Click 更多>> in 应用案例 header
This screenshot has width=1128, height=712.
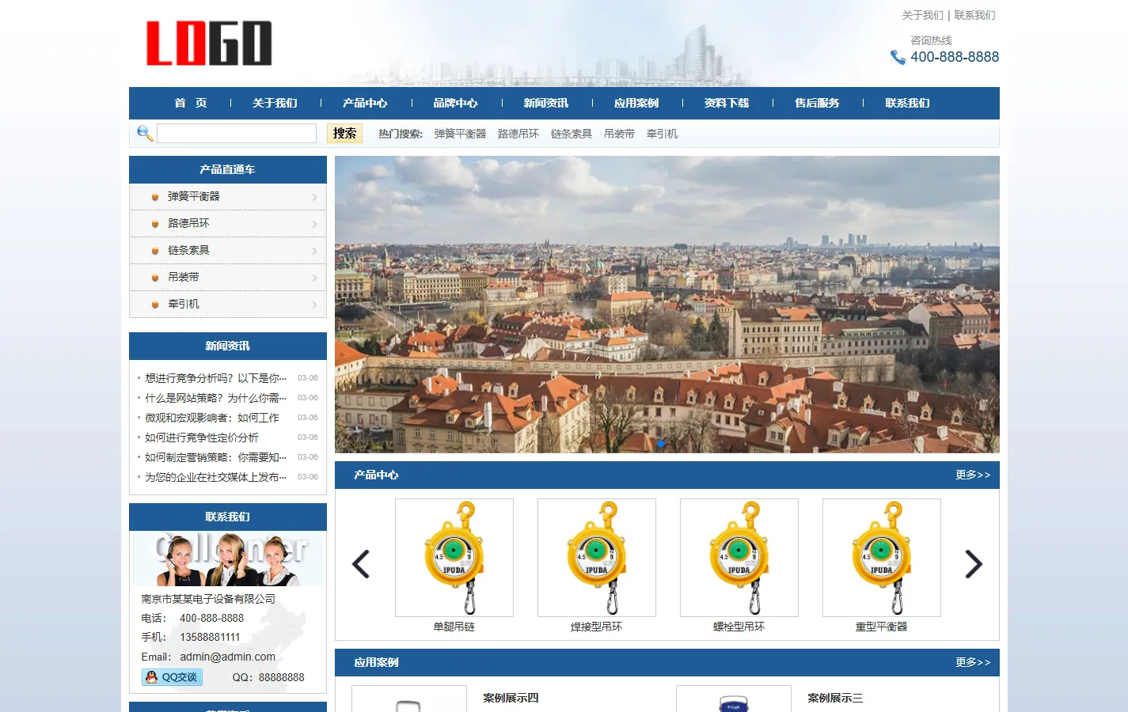pyautogui.click(x=973, y=662)
